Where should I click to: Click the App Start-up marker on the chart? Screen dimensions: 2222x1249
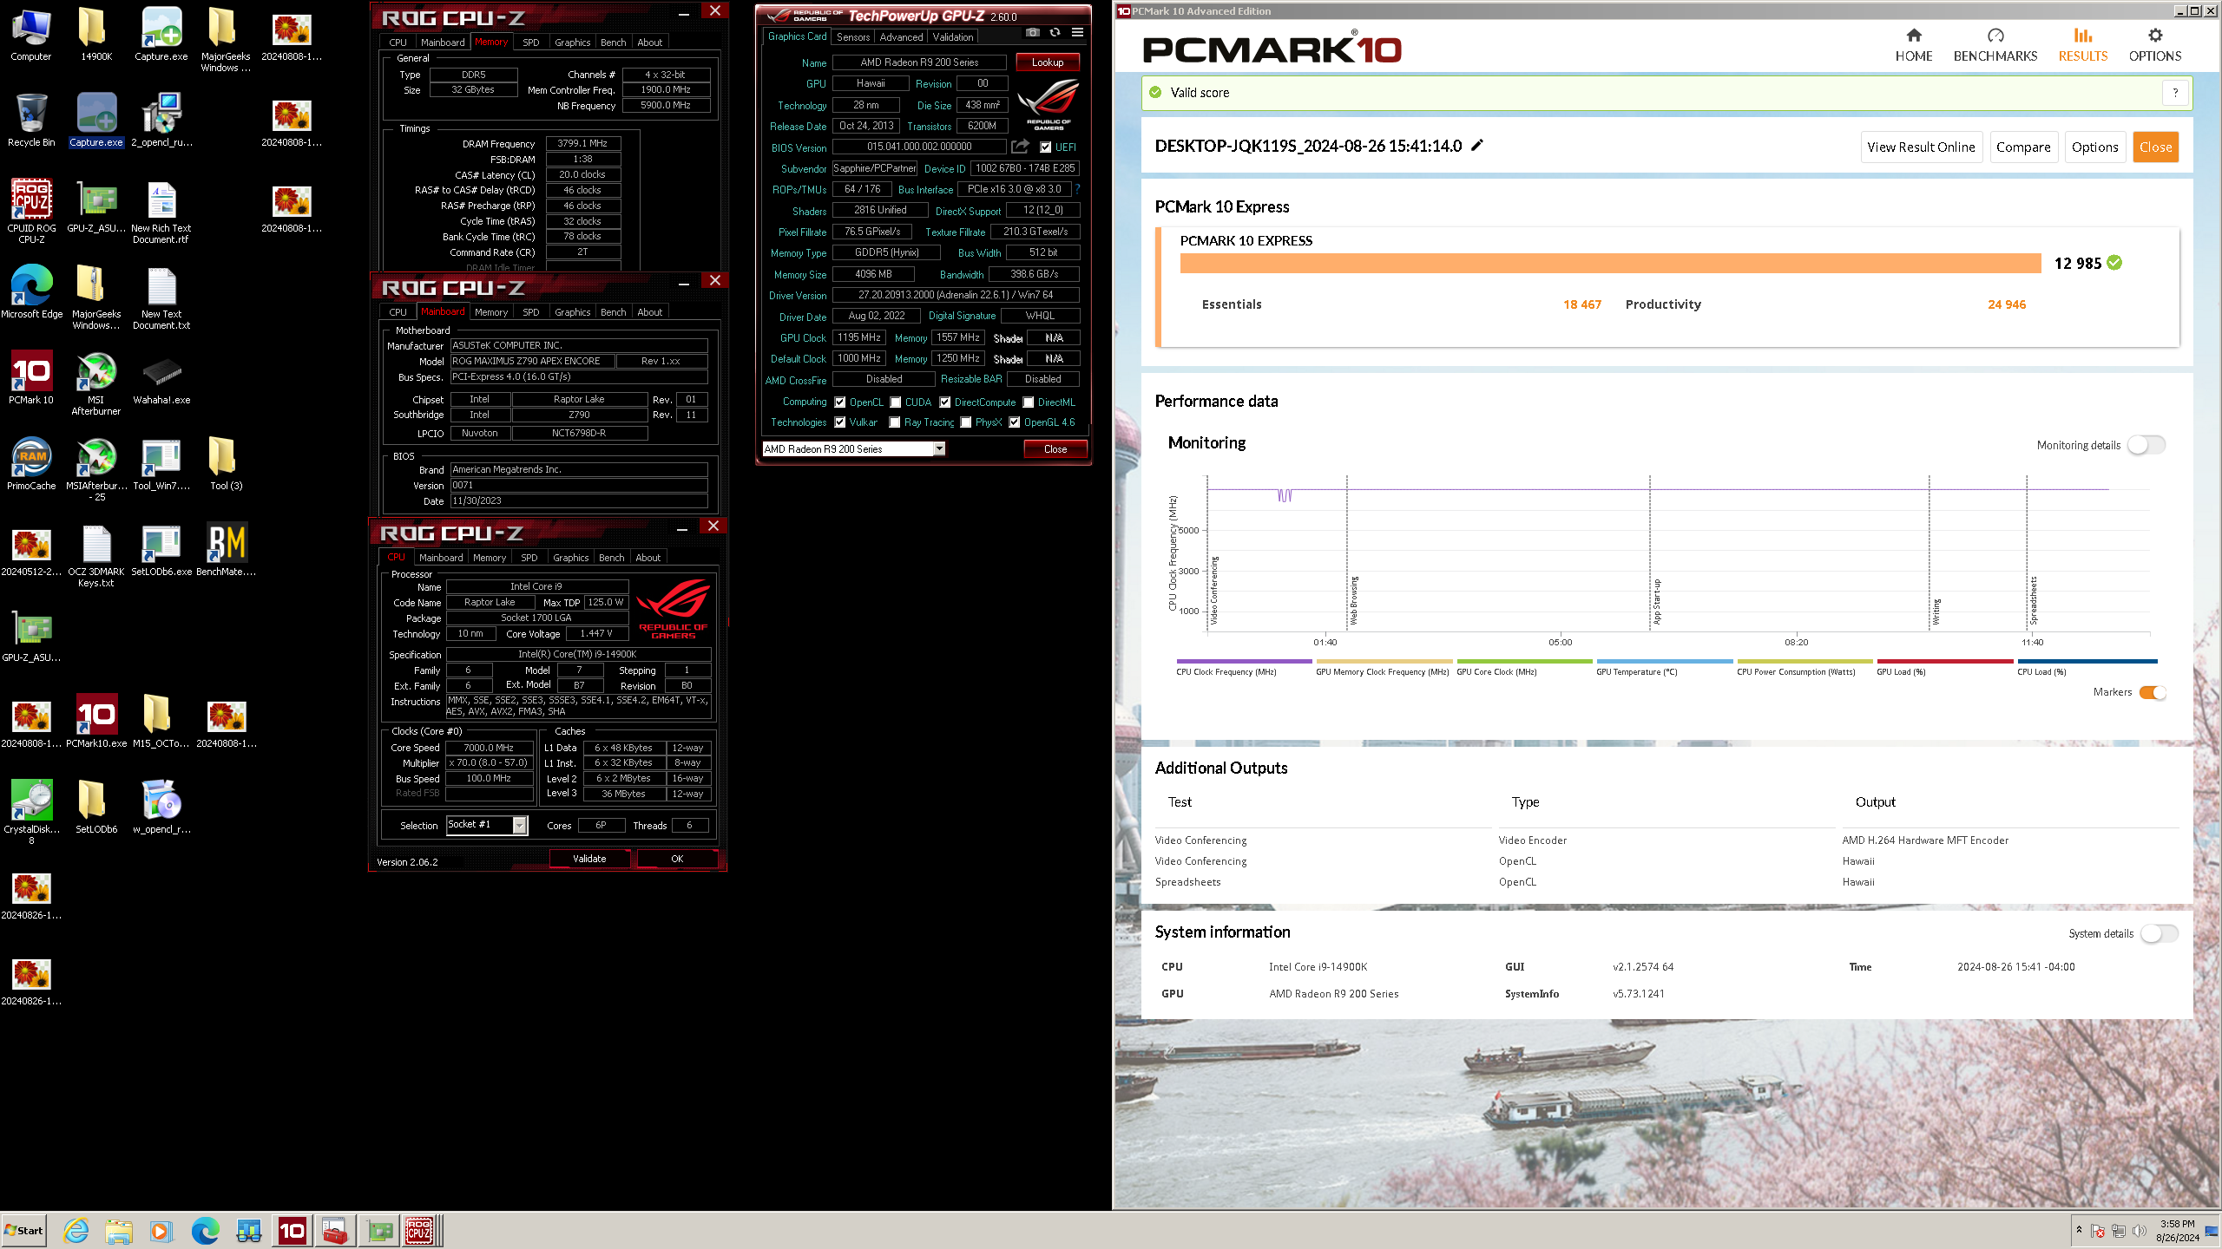click(x=1657, y=602)
